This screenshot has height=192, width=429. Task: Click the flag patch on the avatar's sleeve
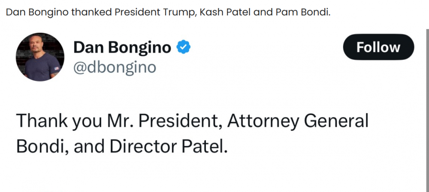coord(57,68)
